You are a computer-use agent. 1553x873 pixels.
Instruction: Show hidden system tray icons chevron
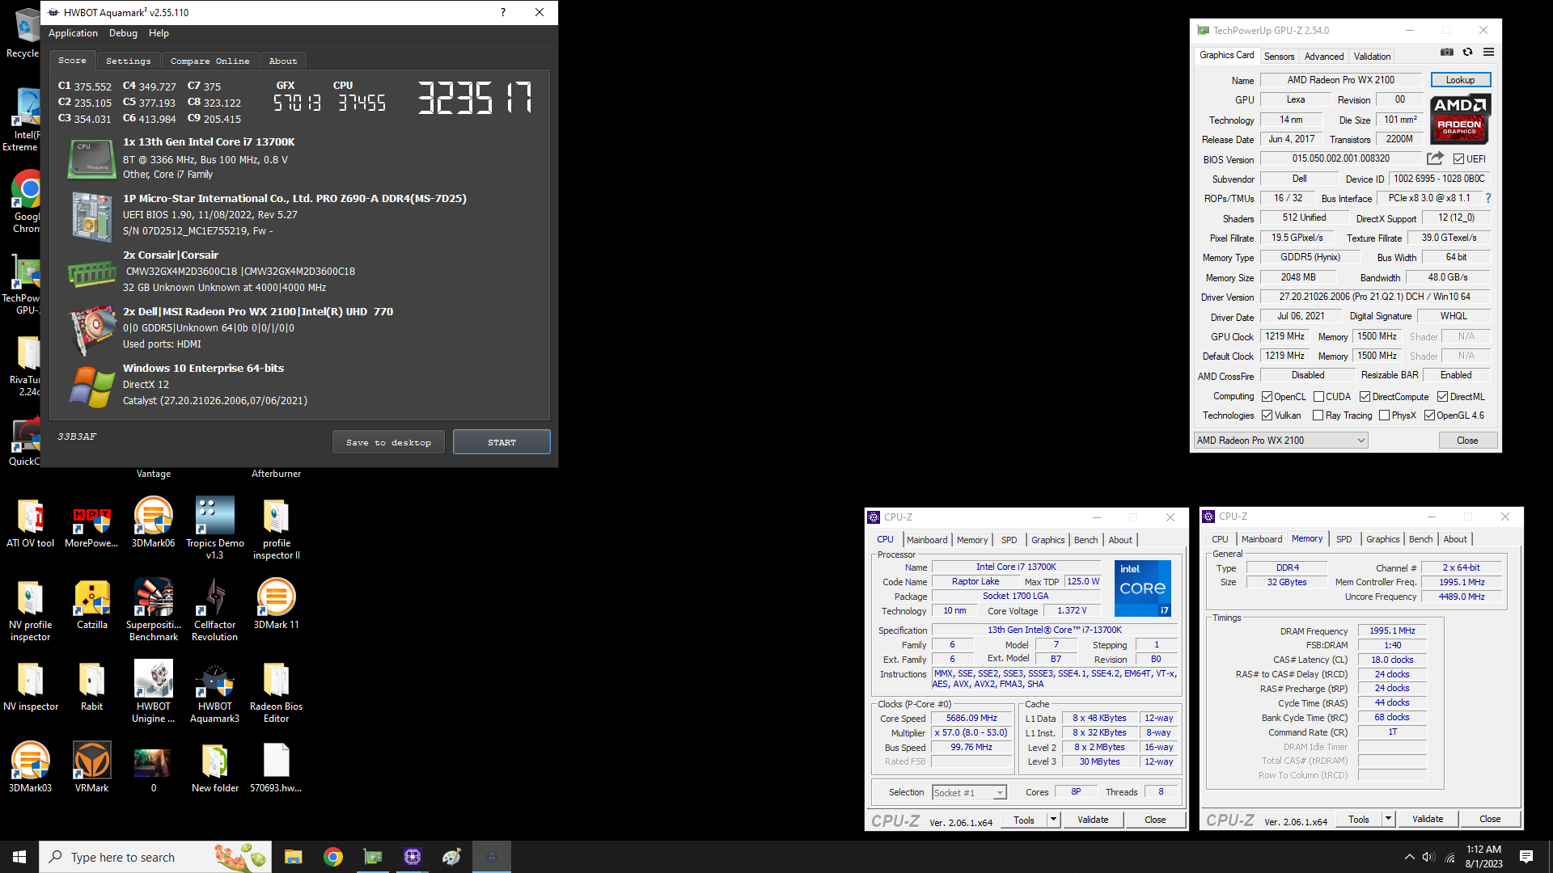tap(1409, 857)
